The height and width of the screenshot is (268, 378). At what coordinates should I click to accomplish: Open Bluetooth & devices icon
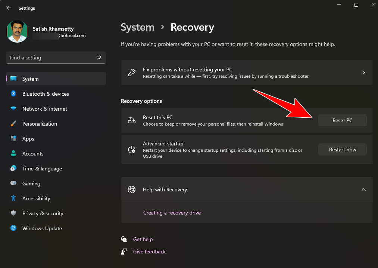click(13, 94)
